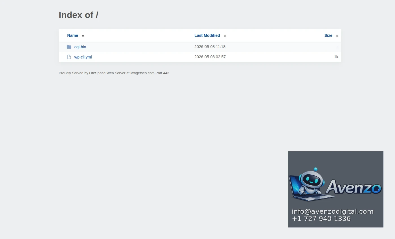Sort listing by Last Modified header
Image resolution: width=395 pixels, height=239 pixels.
207,35
